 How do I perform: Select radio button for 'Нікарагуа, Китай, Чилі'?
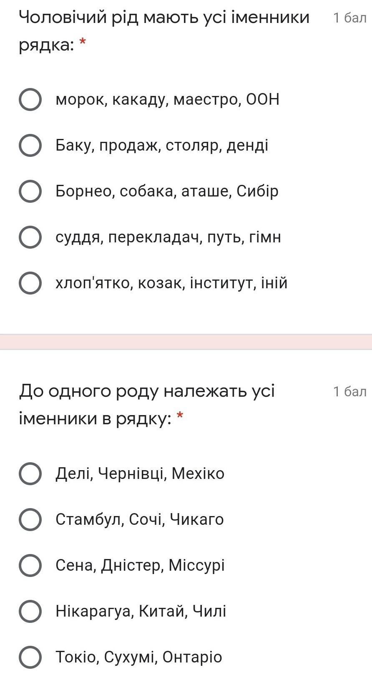(x=30, y=612)
